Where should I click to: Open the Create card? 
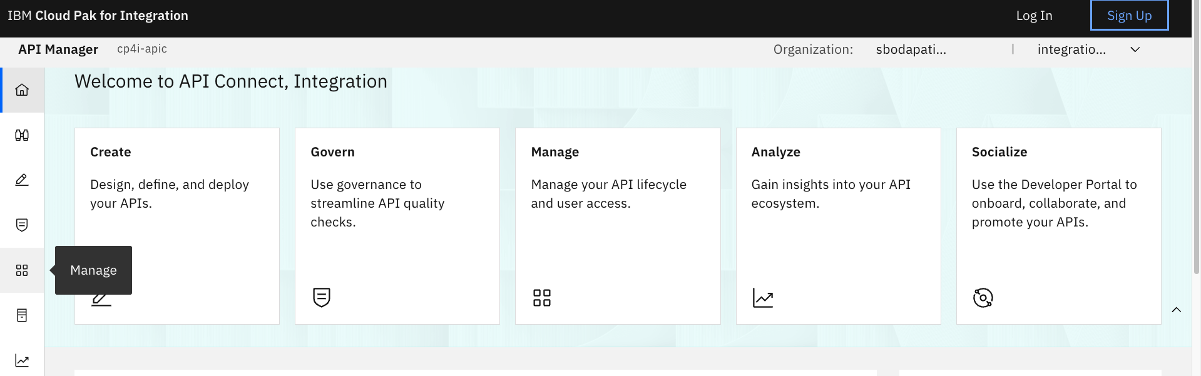(x=177, y=226)
